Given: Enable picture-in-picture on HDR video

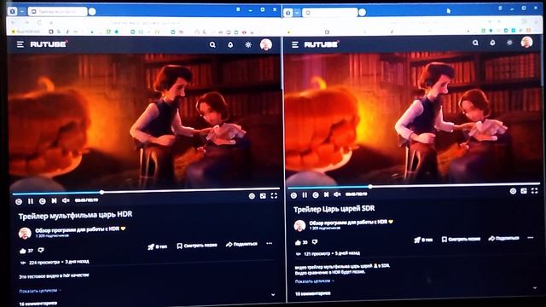Looking at the screenshot, I should [263, 196].
